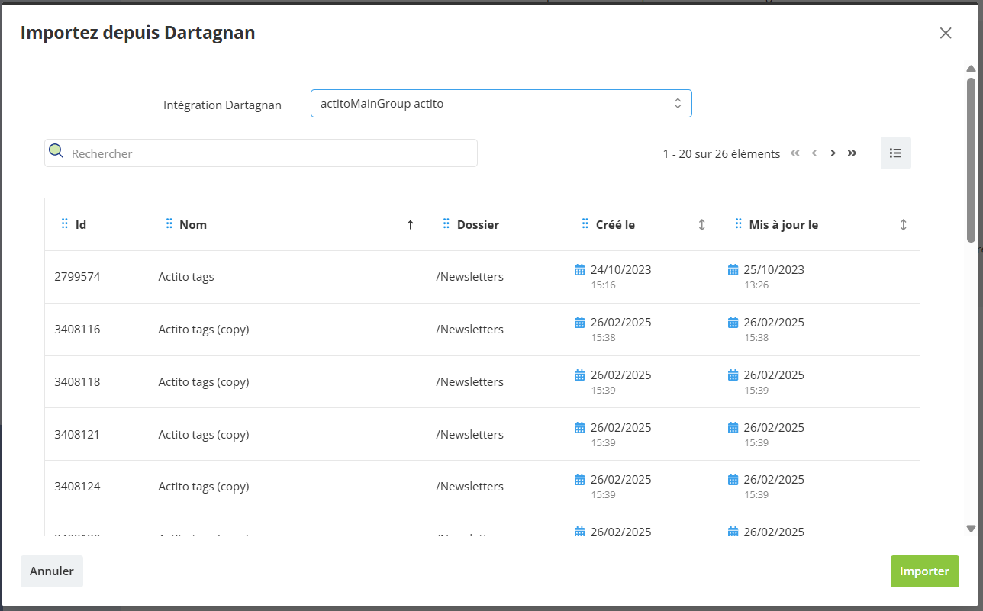
Task: Toggle sort arrow on Nom column
Action: pyautogui.click(x=411, y=224)
